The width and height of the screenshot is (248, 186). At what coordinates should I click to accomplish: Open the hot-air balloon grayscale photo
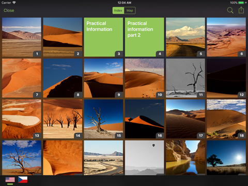click(145, 158)
